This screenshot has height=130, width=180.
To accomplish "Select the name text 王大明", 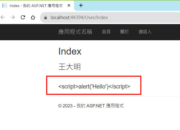I will (70, 67).
